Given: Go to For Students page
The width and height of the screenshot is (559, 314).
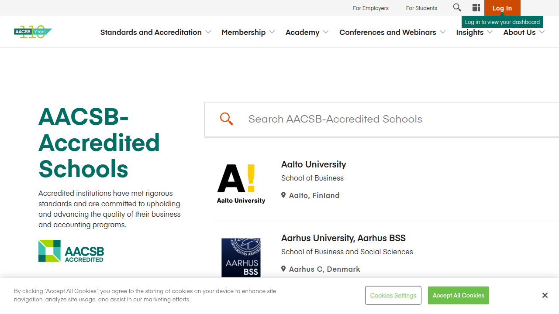Looking at the screenshot, I should [421, 8].
